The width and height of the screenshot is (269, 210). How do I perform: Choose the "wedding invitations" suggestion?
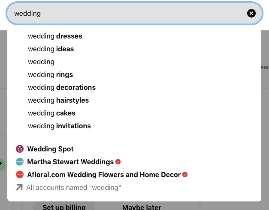[x=59, y=126]
